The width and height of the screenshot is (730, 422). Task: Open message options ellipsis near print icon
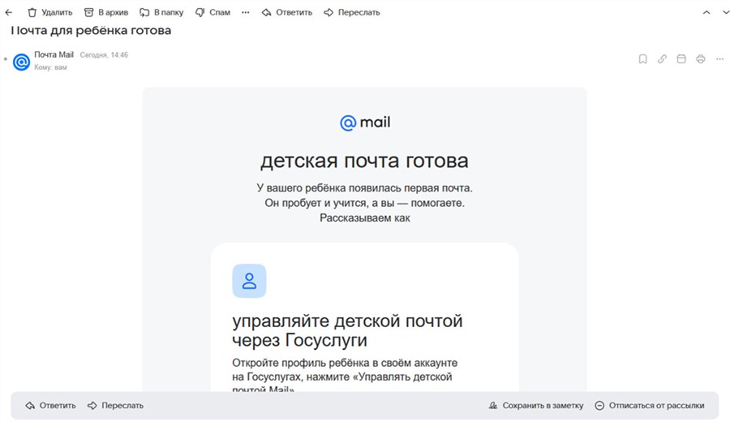pyautogui.click(x=719, y=59)
